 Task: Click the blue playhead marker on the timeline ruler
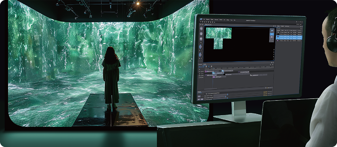213,68
